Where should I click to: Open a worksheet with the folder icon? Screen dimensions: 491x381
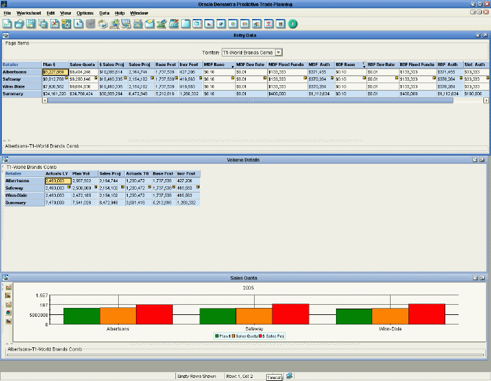click(x=19, y=23)
